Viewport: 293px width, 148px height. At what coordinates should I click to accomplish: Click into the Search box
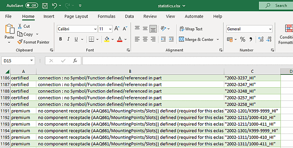pyautogui.click(x=276, y=5)
